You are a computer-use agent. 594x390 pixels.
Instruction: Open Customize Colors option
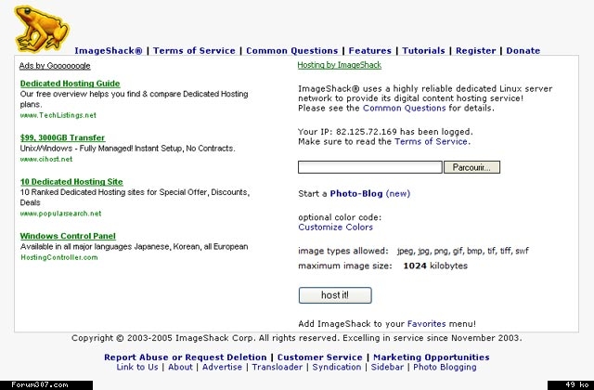pos(336,227)
